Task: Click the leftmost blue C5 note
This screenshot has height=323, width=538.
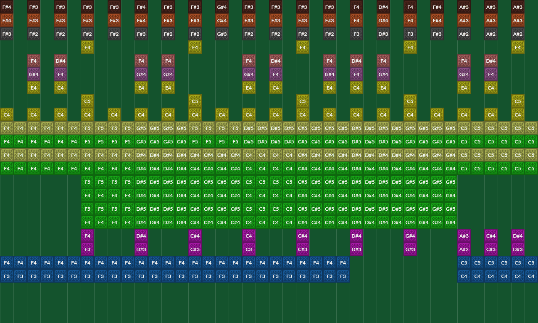Action: click(x=464, y=263)
